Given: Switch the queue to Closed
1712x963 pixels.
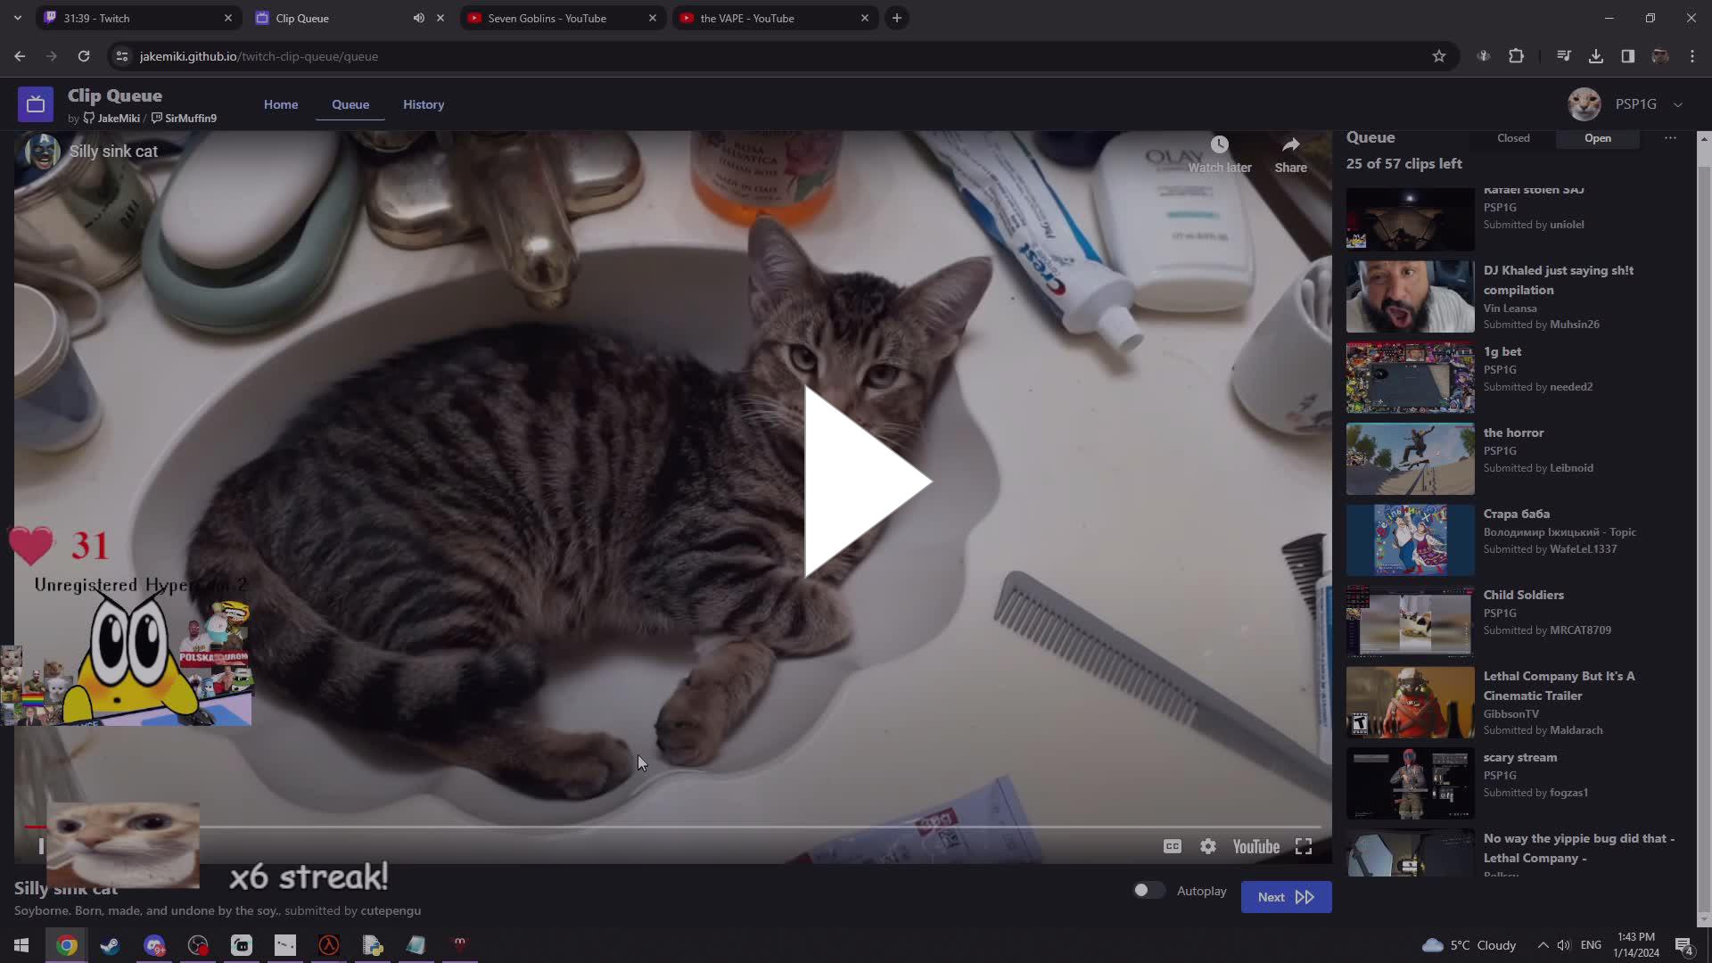Looking at the screenshot, I should 1513,137.
